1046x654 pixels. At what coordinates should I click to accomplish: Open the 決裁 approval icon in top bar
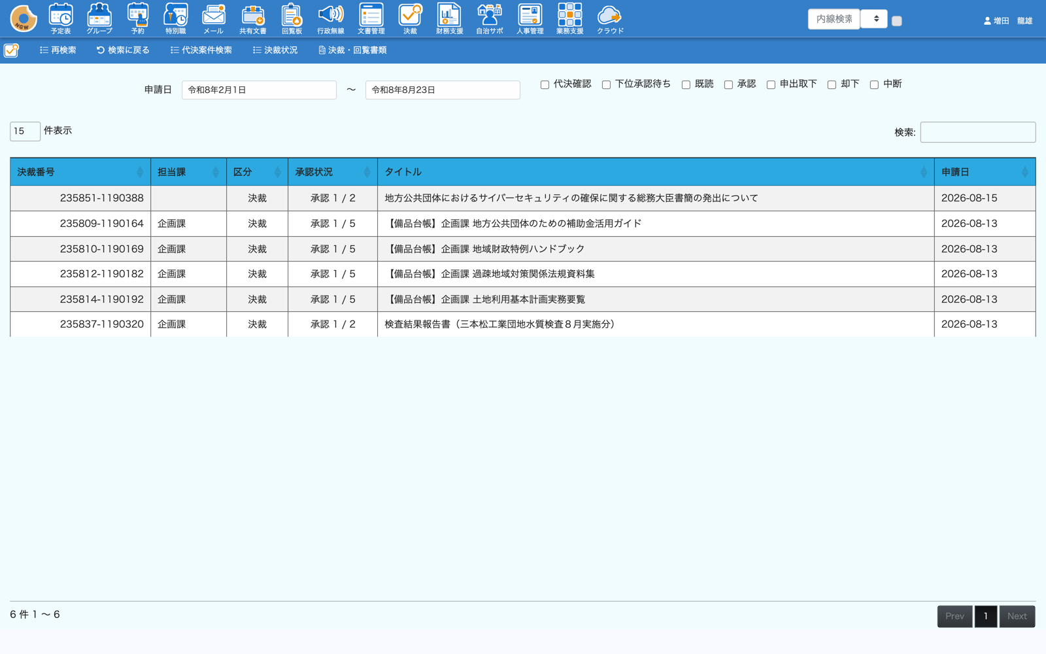(410, 18)
